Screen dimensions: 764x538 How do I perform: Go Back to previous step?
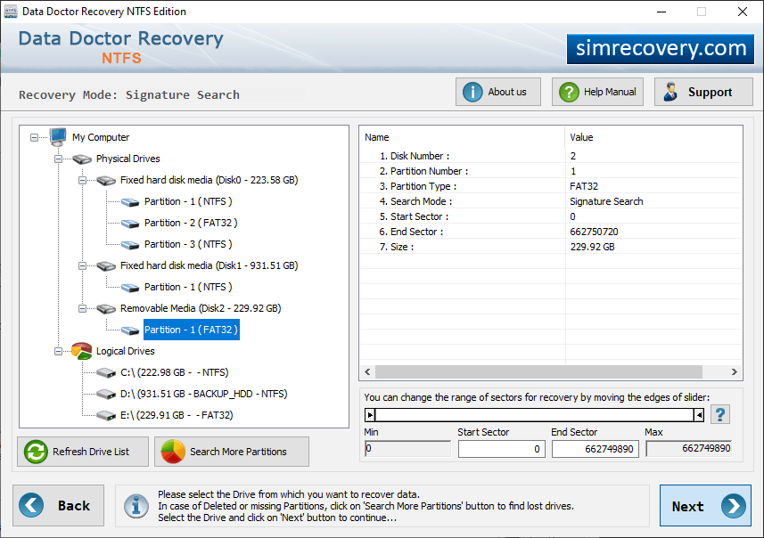(x=59, y=505)
